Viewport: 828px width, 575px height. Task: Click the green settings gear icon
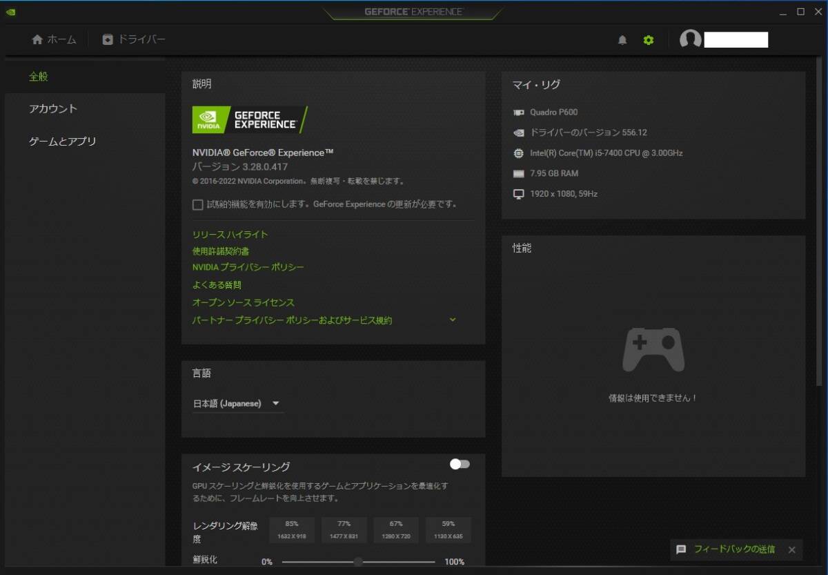[x=648, y=40]
